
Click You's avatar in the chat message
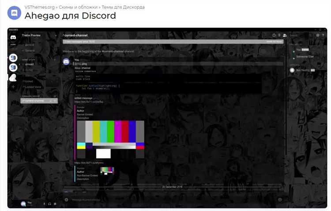[66, 62]
